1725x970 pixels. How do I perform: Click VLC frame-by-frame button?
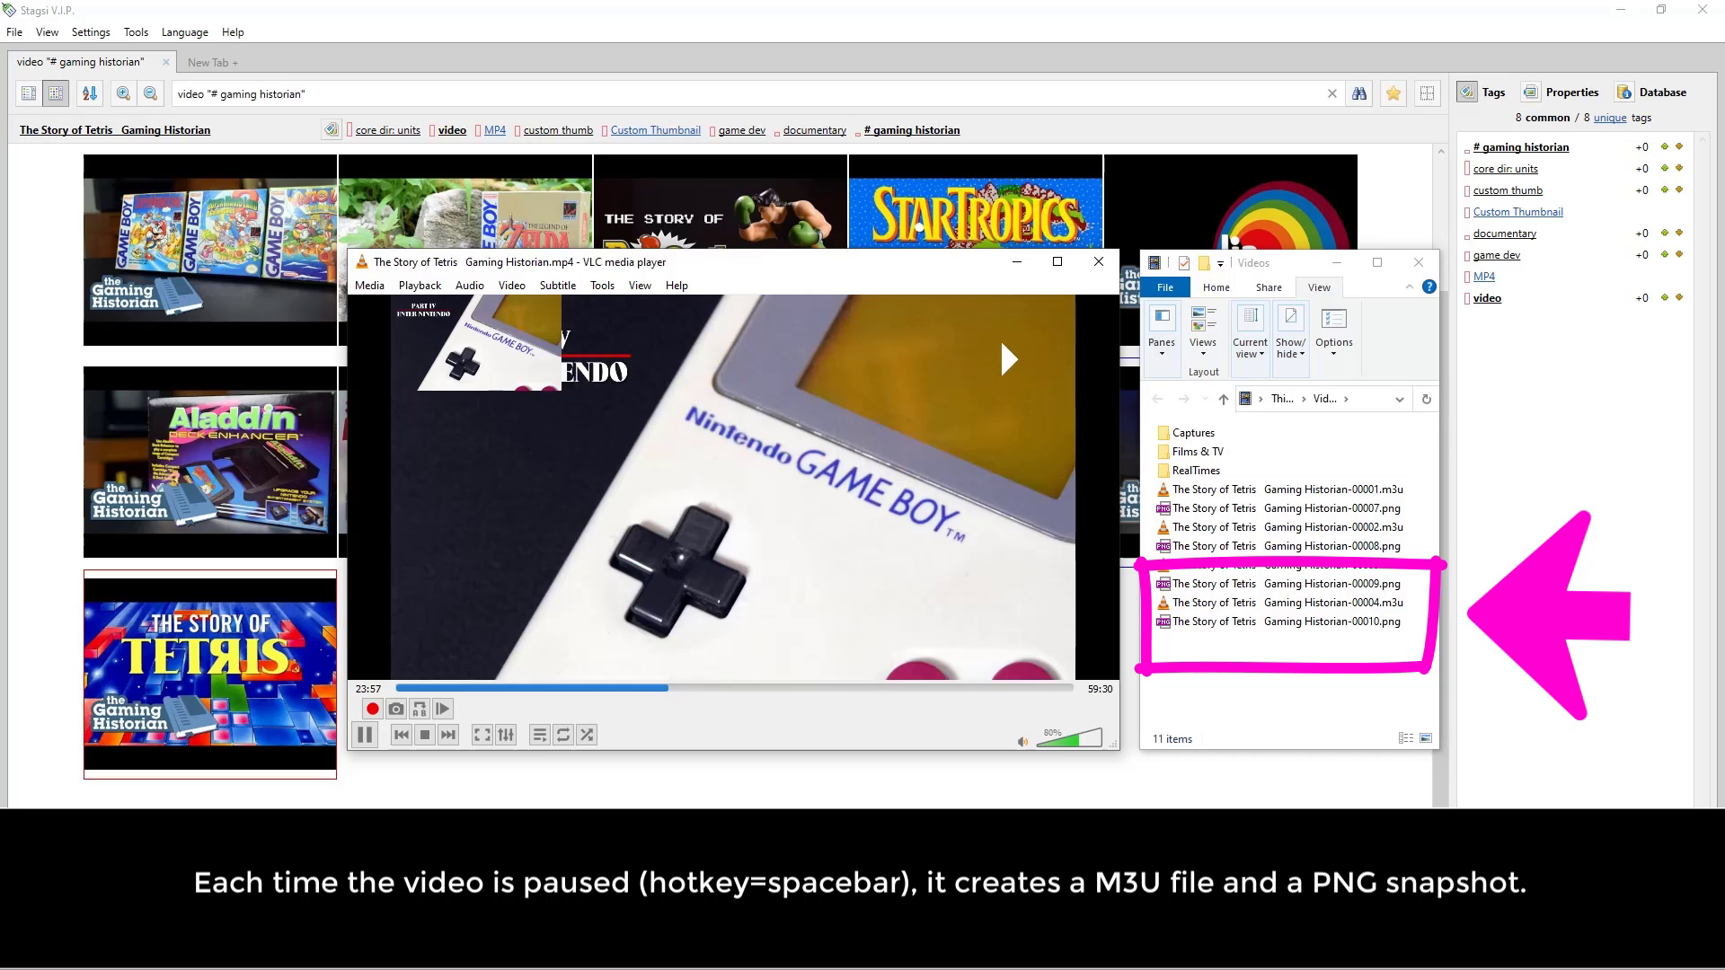coord(442,709)
